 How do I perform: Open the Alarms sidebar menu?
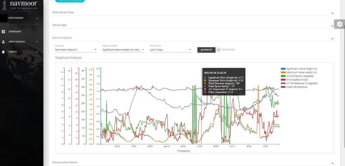tap(12, 52)
